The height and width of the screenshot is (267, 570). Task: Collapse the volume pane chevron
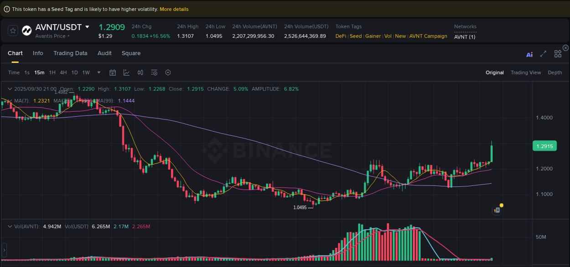point(10,226)
